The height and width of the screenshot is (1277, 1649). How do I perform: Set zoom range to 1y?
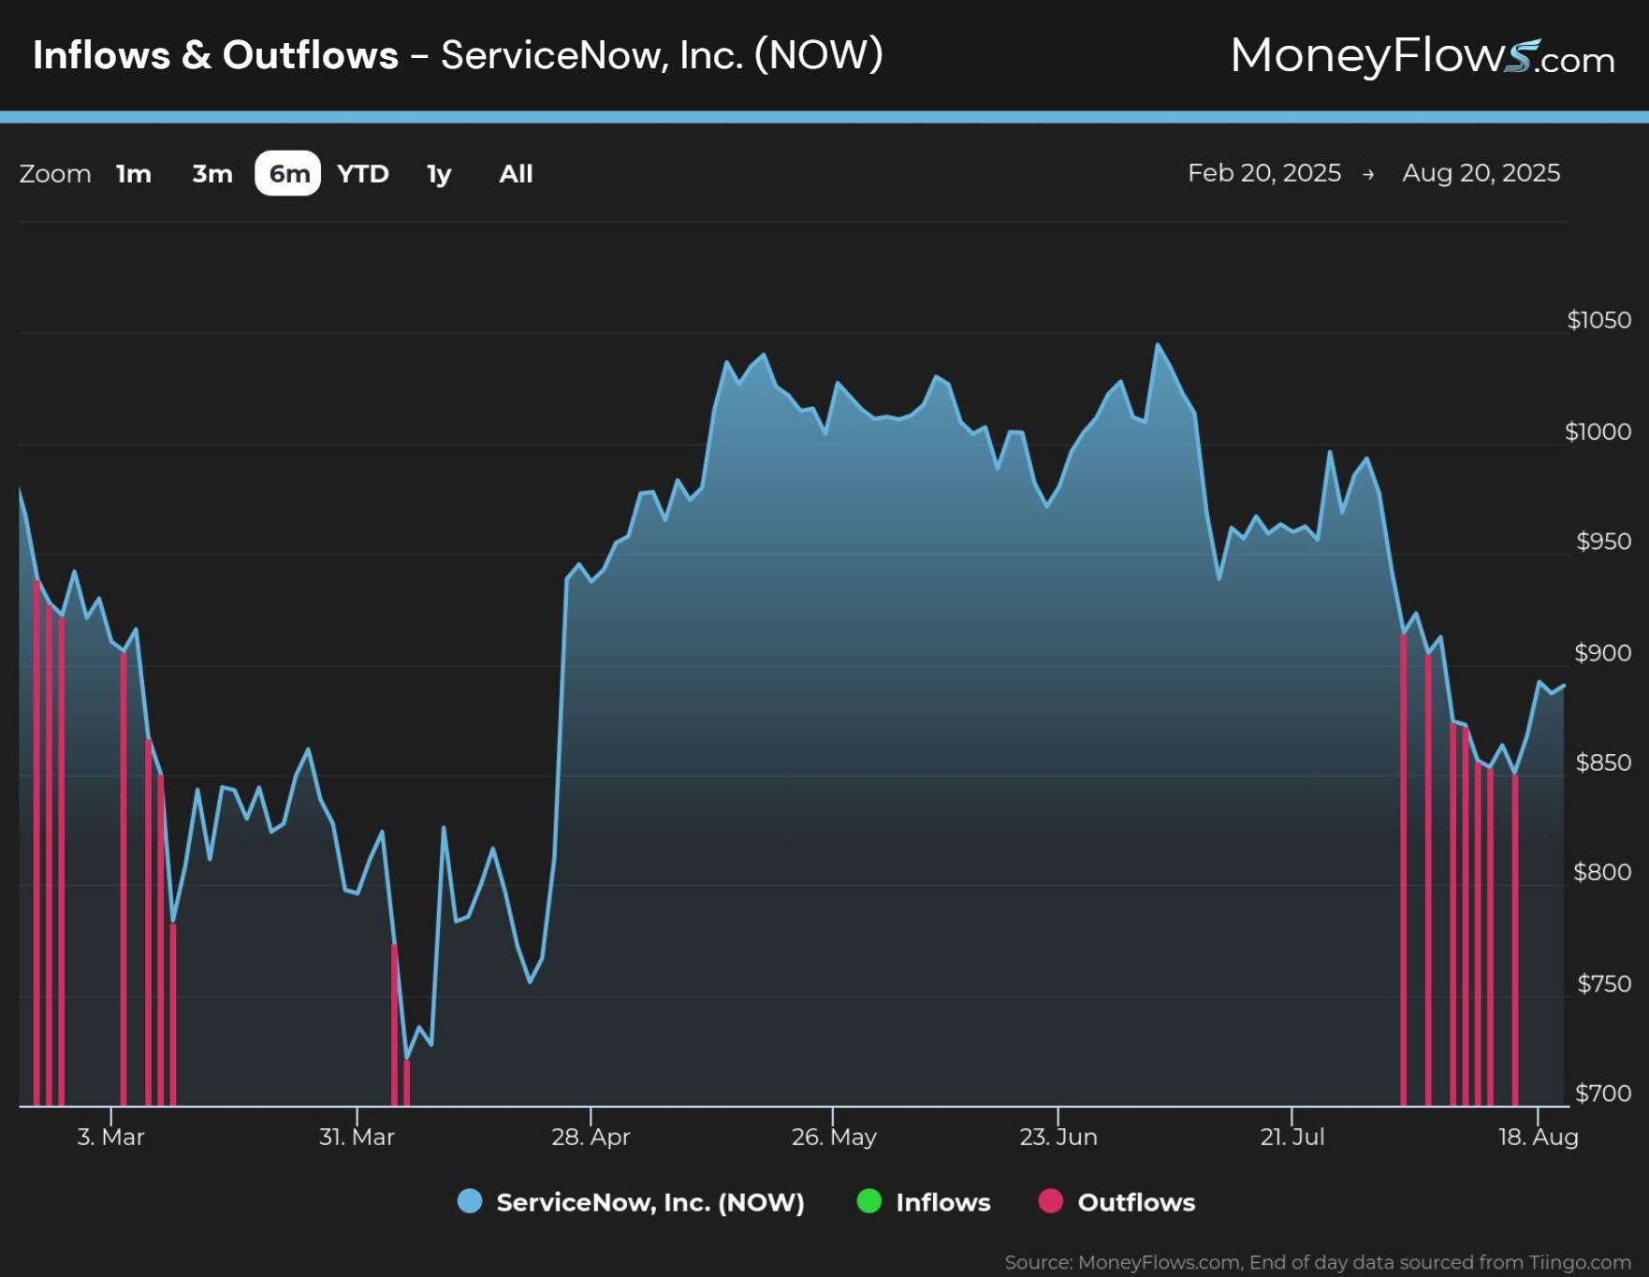[x=439, y=174]
